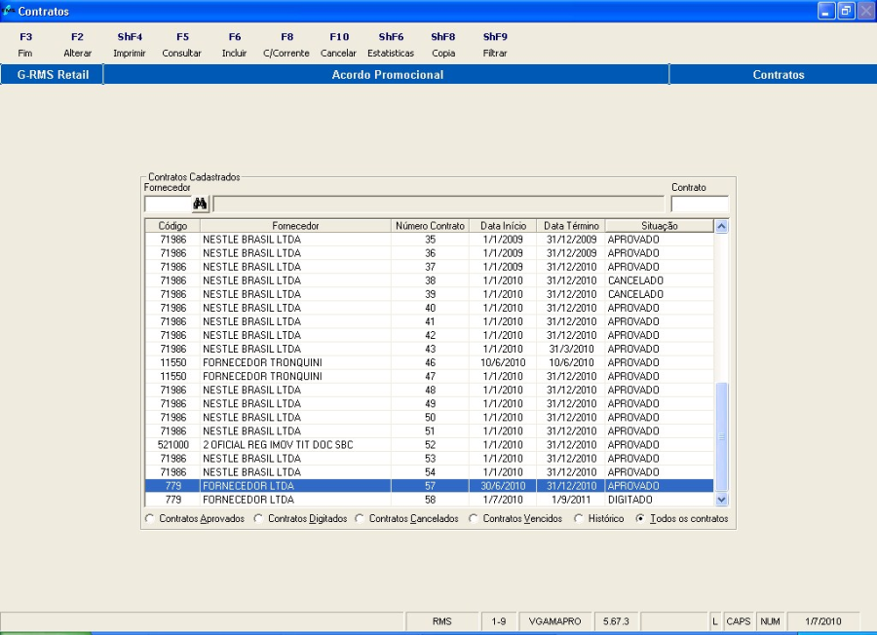This screenshot has width=877, height=635.
Task: Open ShF6 Estatisticas from the toolbar
Action: click(x=391, y=45)
